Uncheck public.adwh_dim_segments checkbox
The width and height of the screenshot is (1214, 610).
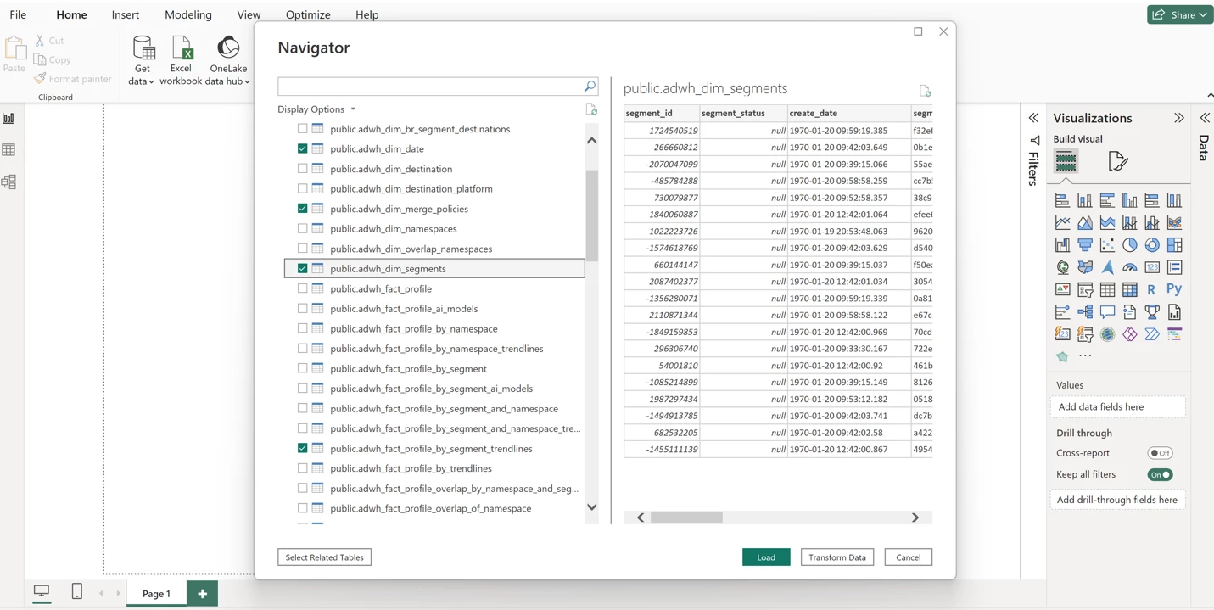pos(302,268)
